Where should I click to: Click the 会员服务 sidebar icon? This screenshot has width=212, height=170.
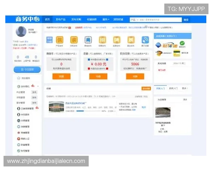(x=18, y=114)
